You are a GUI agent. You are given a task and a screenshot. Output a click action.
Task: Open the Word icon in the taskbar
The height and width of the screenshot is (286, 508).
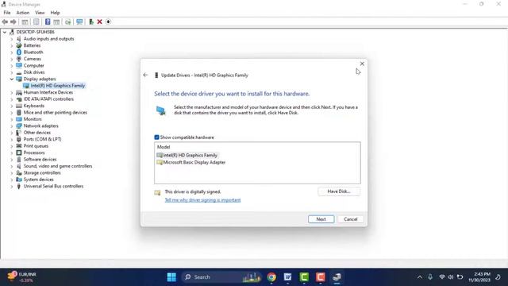(x=287, y=277)
